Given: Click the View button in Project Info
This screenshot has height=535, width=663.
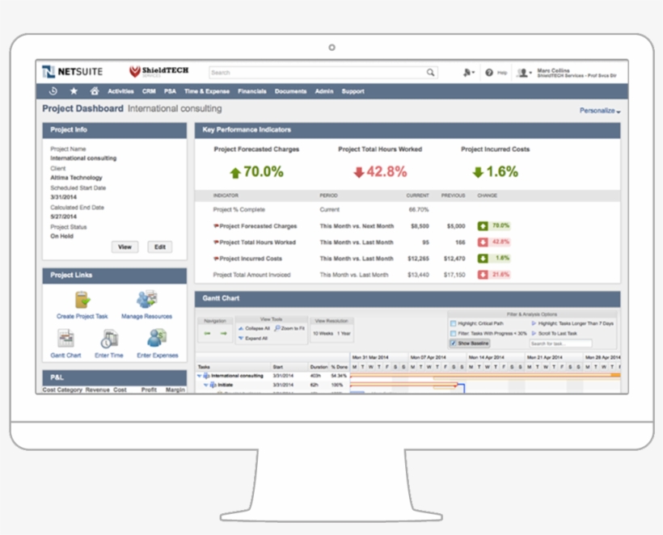Looking at the screenshot, I should point(125,246).
